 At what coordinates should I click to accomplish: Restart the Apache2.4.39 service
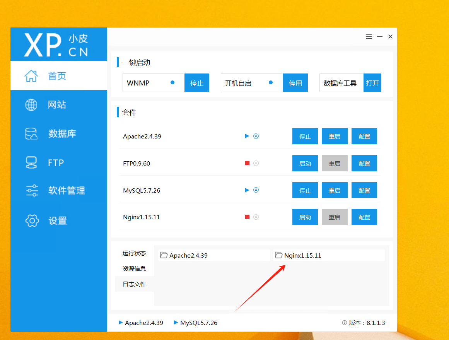(335, 136)
